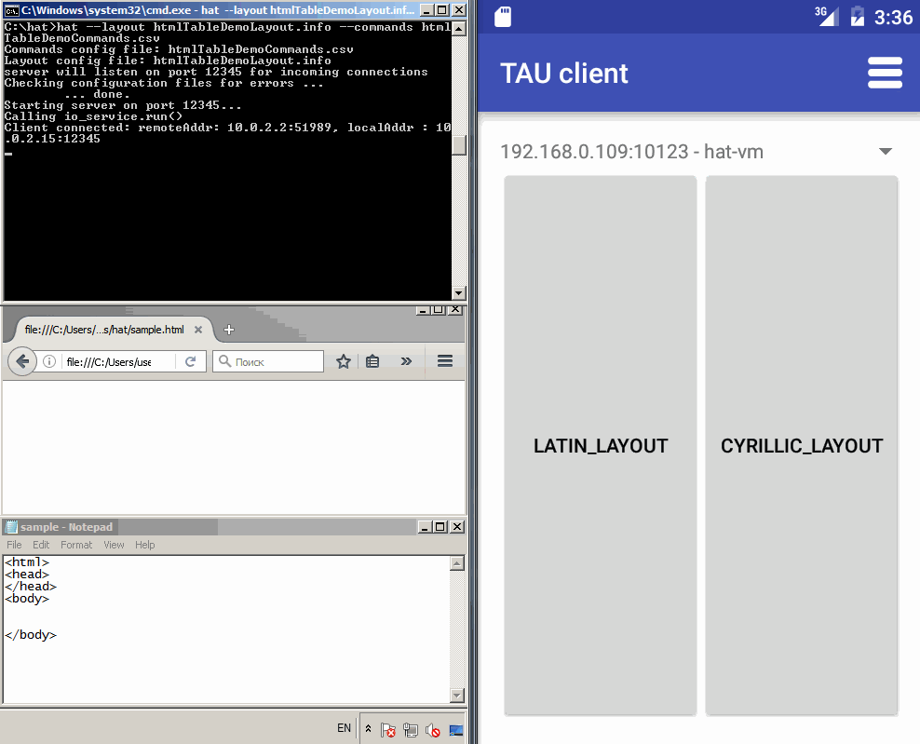Show bookmarks list icon in Firefox
Screen dimensions: 920x744
(372, 361)
